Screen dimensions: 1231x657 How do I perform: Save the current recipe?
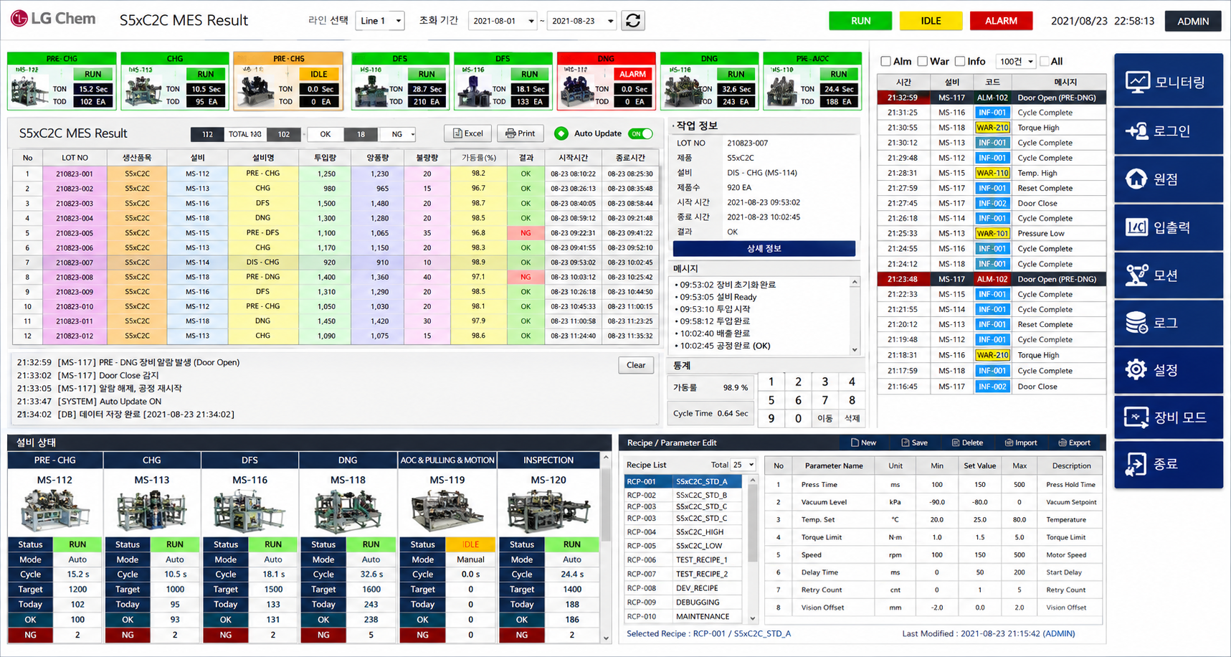(x=914, y=443)
